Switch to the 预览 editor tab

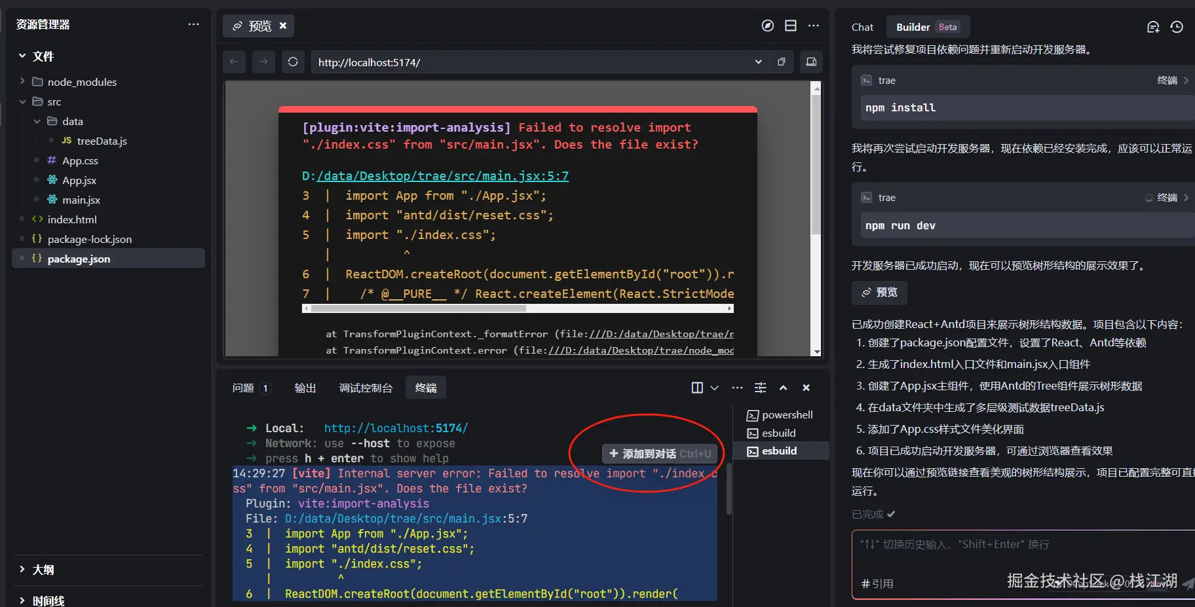(259, 26)
